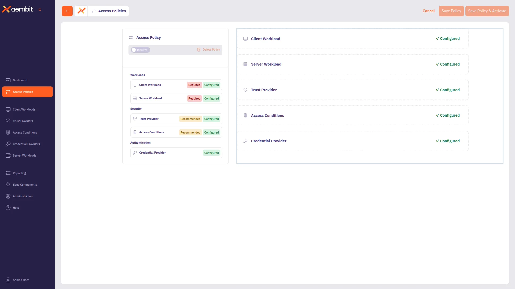Click Recommended badge on Access Conditions
The height and width of the screenshot is (289, 515).
[190, 132]
